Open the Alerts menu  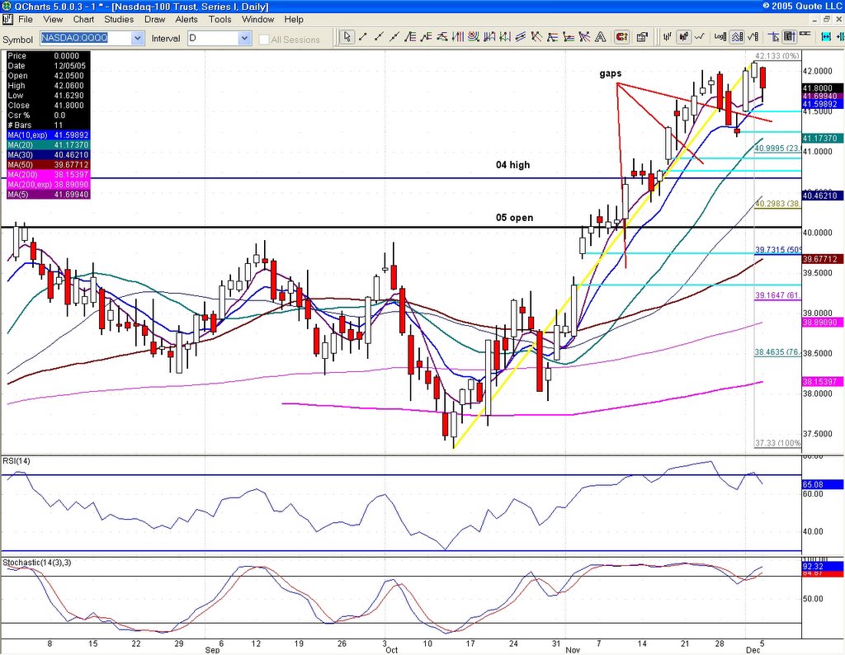186,20
